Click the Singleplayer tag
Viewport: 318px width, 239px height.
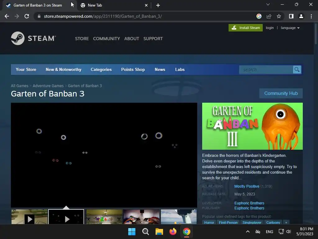(x=252, y=222)
